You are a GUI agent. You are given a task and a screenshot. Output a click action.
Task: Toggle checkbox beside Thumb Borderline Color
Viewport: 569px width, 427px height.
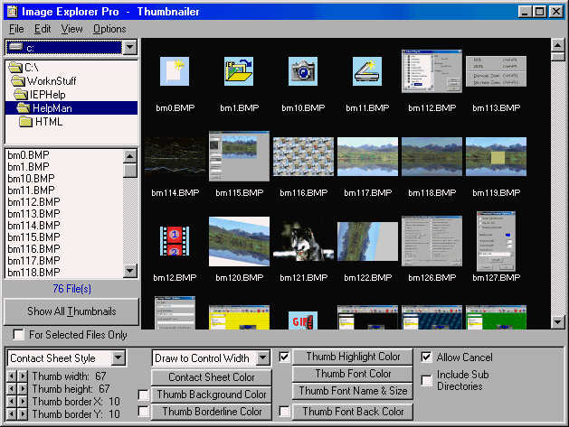coord(144,411)
